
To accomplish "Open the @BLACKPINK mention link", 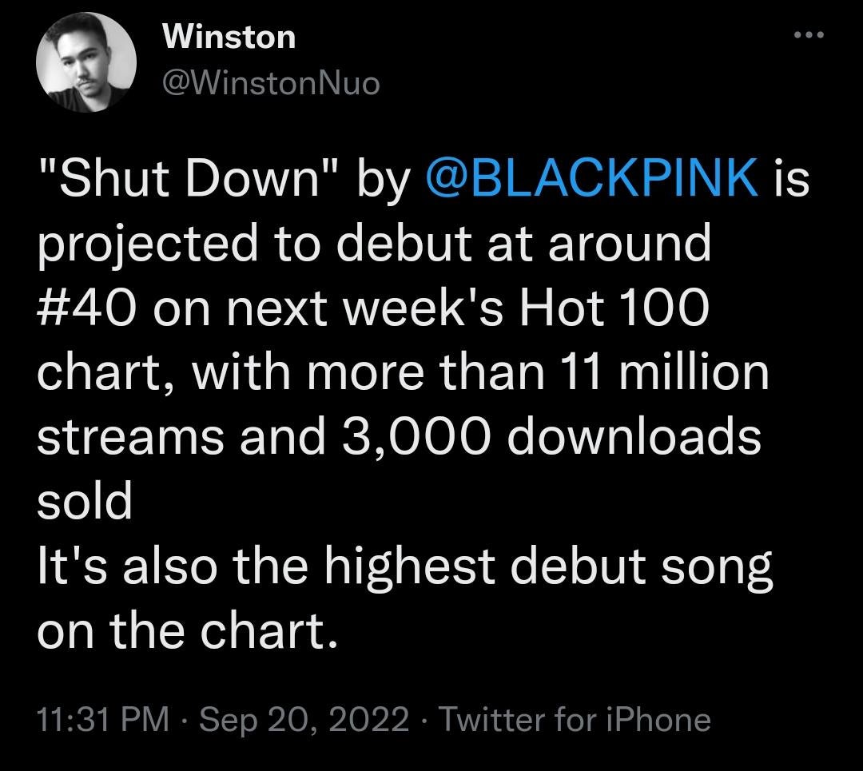I will (x=593, y=179).
